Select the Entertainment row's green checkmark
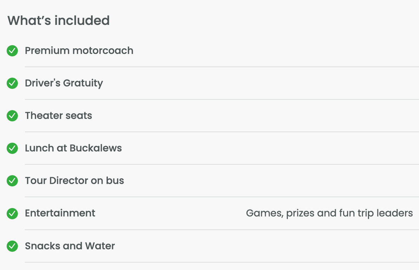This screenshot has height=270, width=419. coord(12,214)
